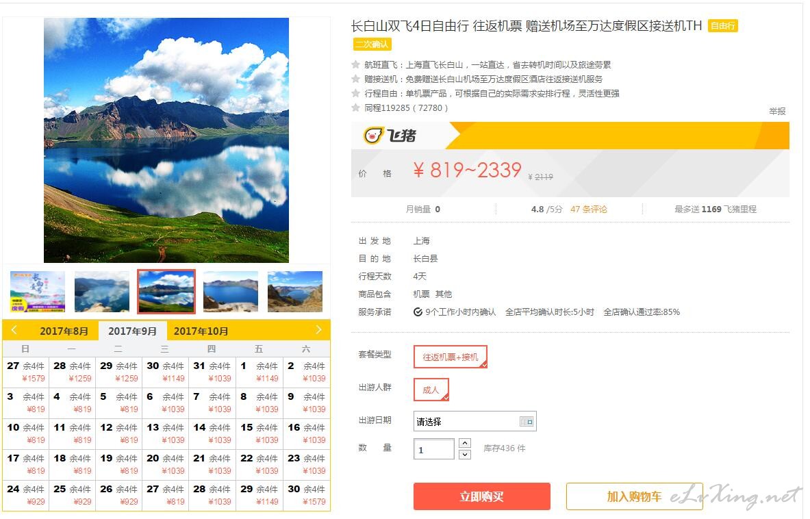Click 加入购物车 button

pos(634,496)
